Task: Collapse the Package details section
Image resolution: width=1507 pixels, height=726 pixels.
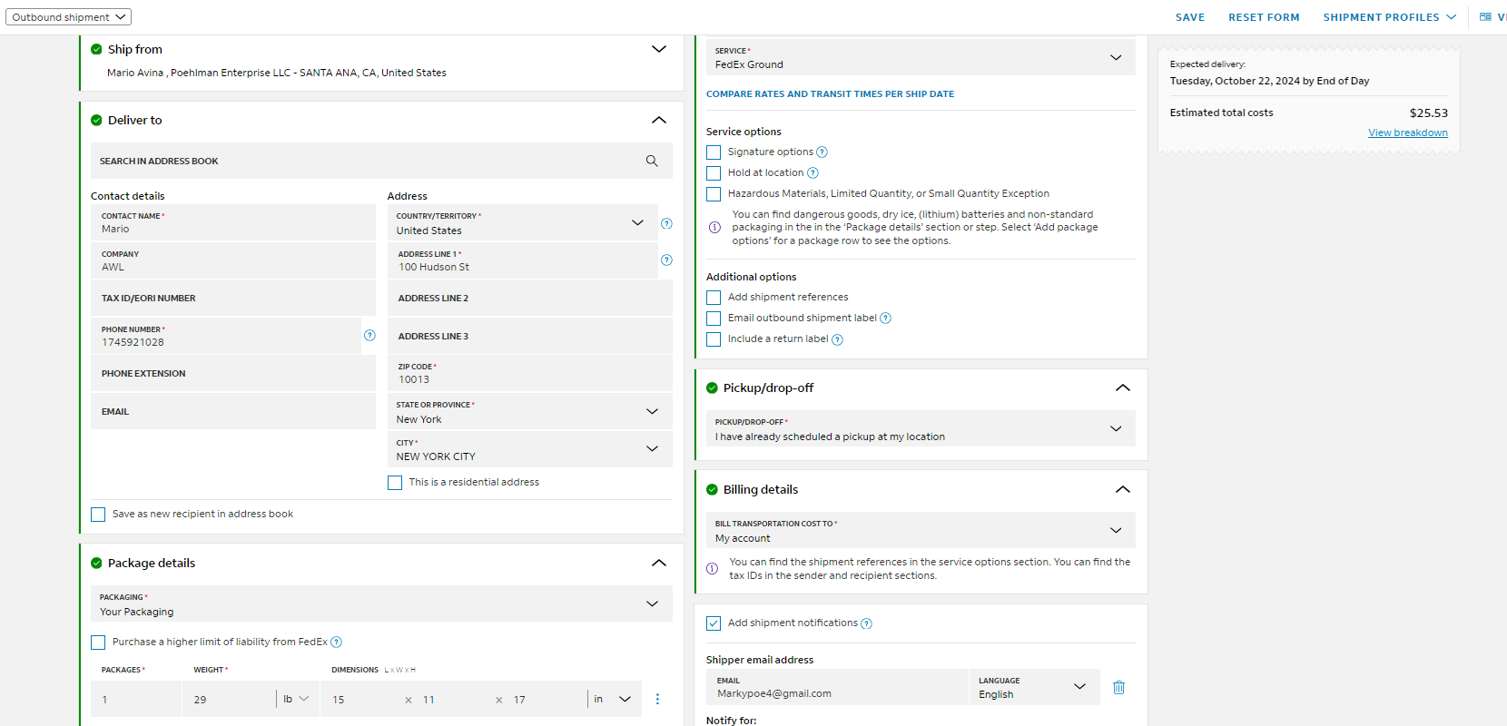Action: point(659,563)
